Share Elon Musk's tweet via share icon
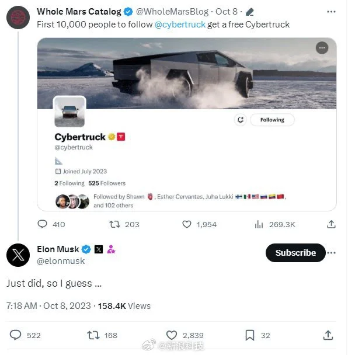This screenshot has width=348, height=355. tap(328, 335)
